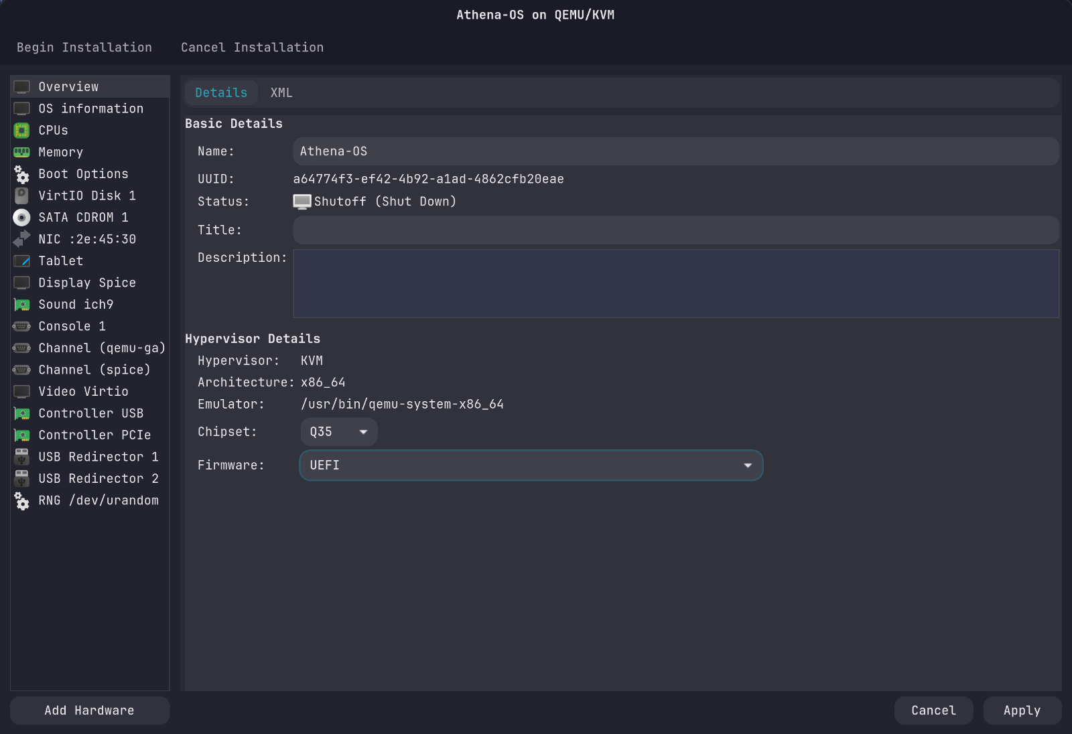The width and height of the screenshot is (1072, 734).
Task: Select the SATA CDROM 1 disc icon
Action: coord(22,217)
